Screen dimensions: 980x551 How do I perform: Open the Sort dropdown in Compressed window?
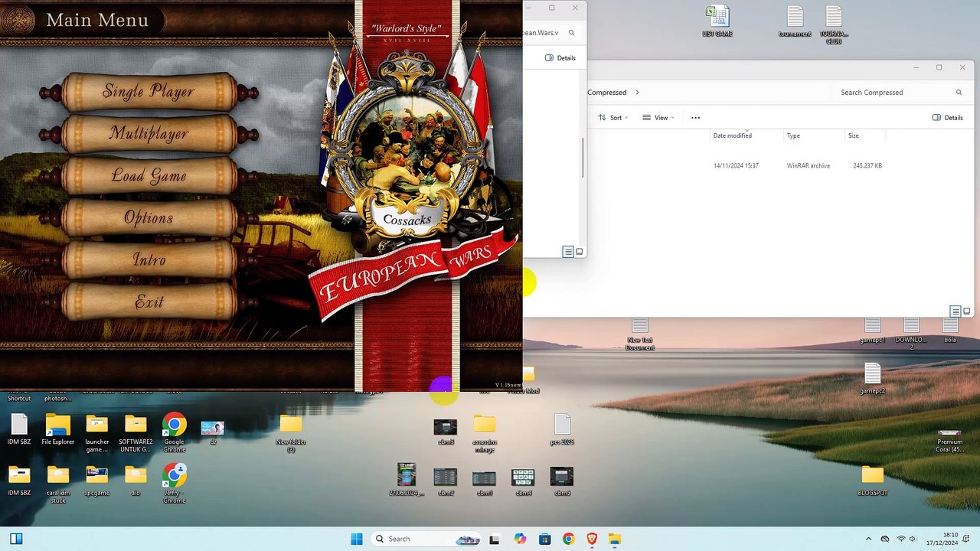coord(612,118)
